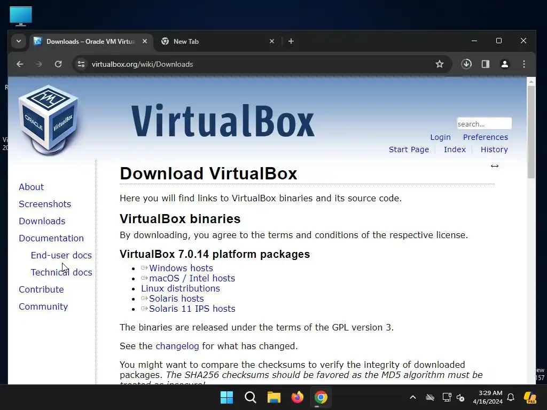Open tab search dropdown arrow

(19, 41)
